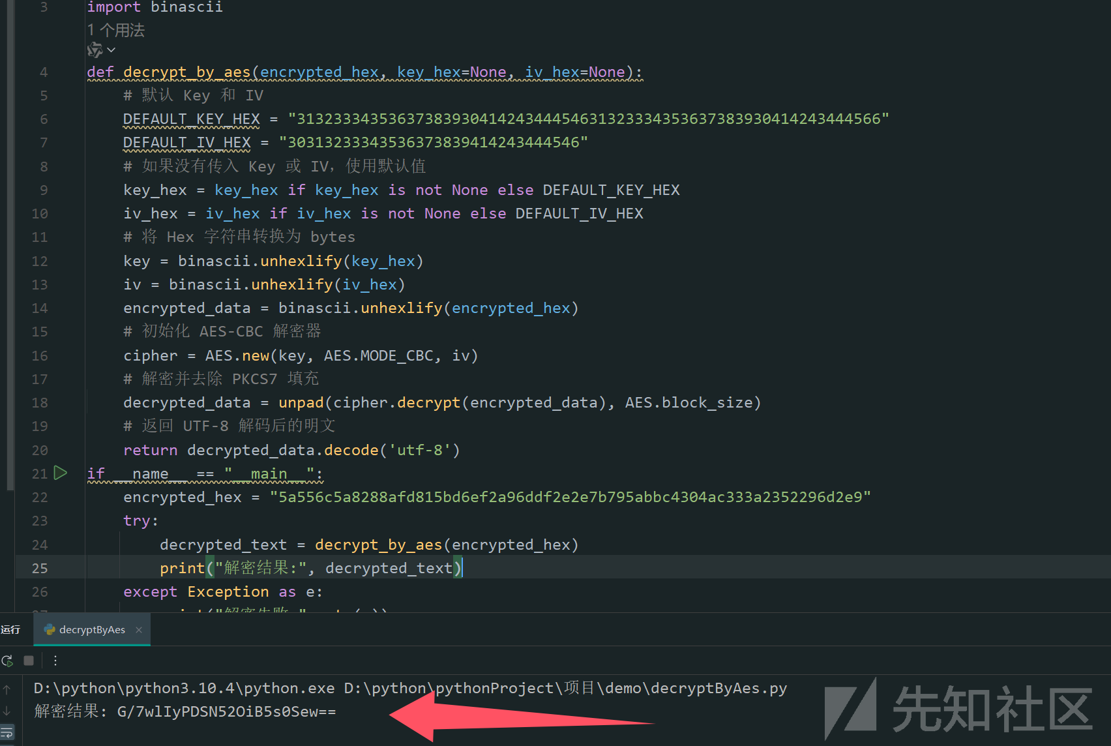Click the AI assistant icon above decrypt_by_aes

(x=95, y=50)
